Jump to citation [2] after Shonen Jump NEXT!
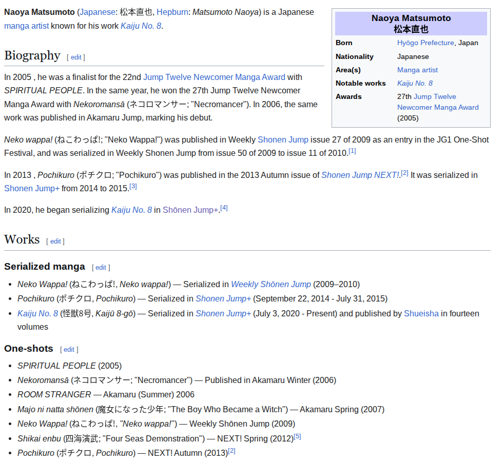The width and height of the screenshot is (504, 463). 404,173
